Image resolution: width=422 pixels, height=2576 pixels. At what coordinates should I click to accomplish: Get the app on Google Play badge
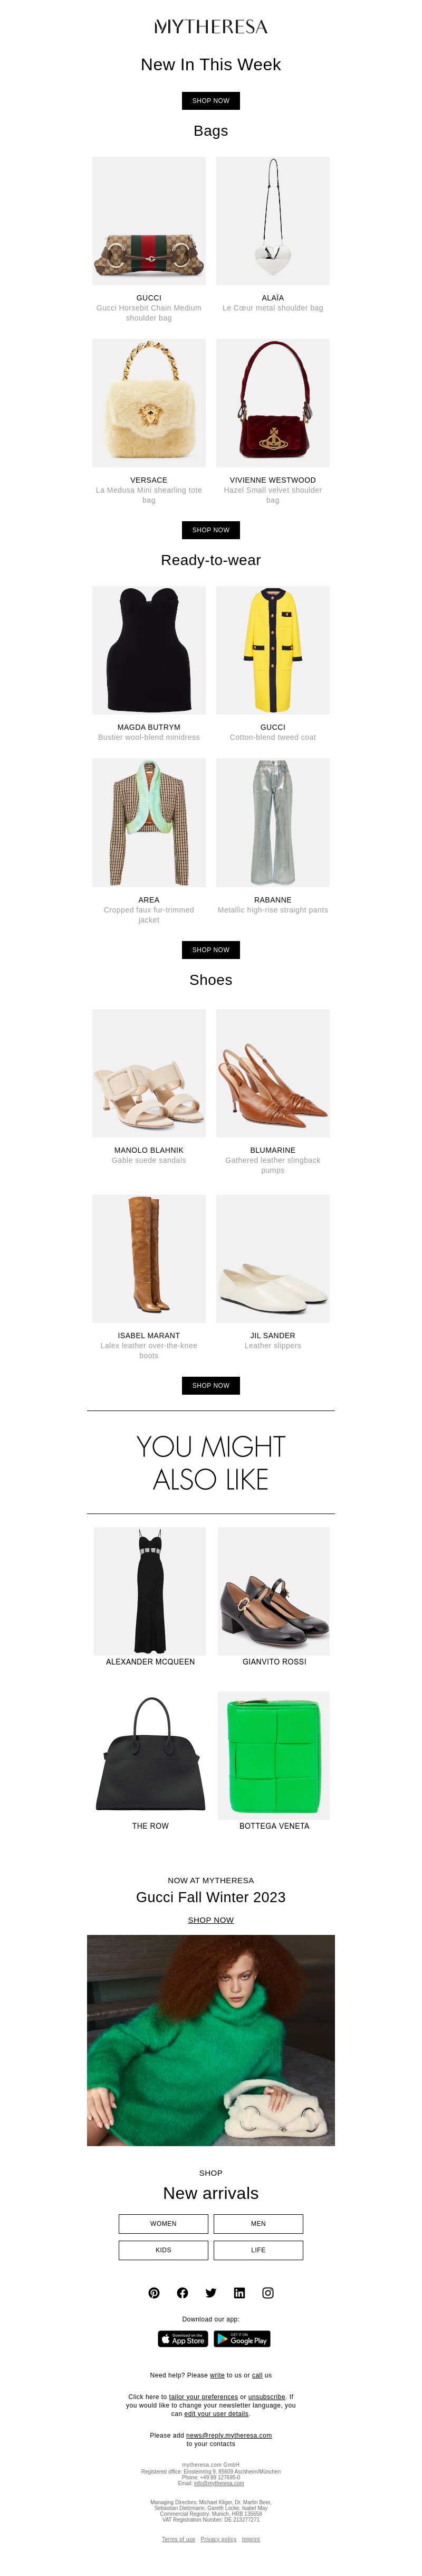(242, 2339)
